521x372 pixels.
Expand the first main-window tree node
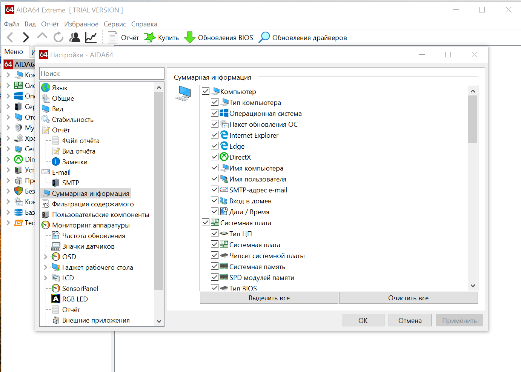(8, 75)
